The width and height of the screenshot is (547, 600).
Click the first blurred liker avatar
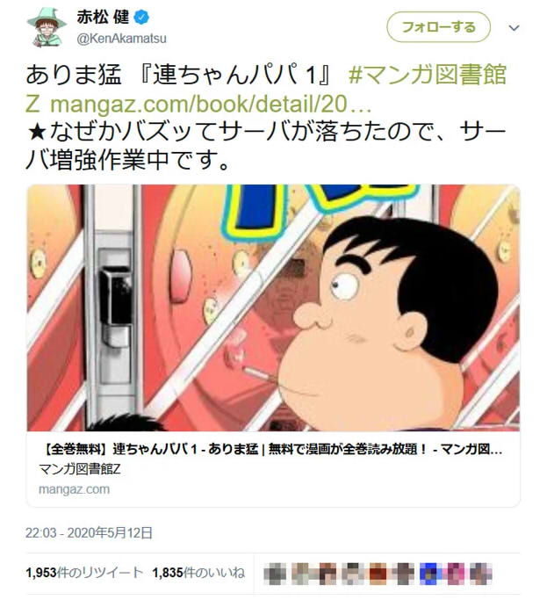tap(275, 574)
